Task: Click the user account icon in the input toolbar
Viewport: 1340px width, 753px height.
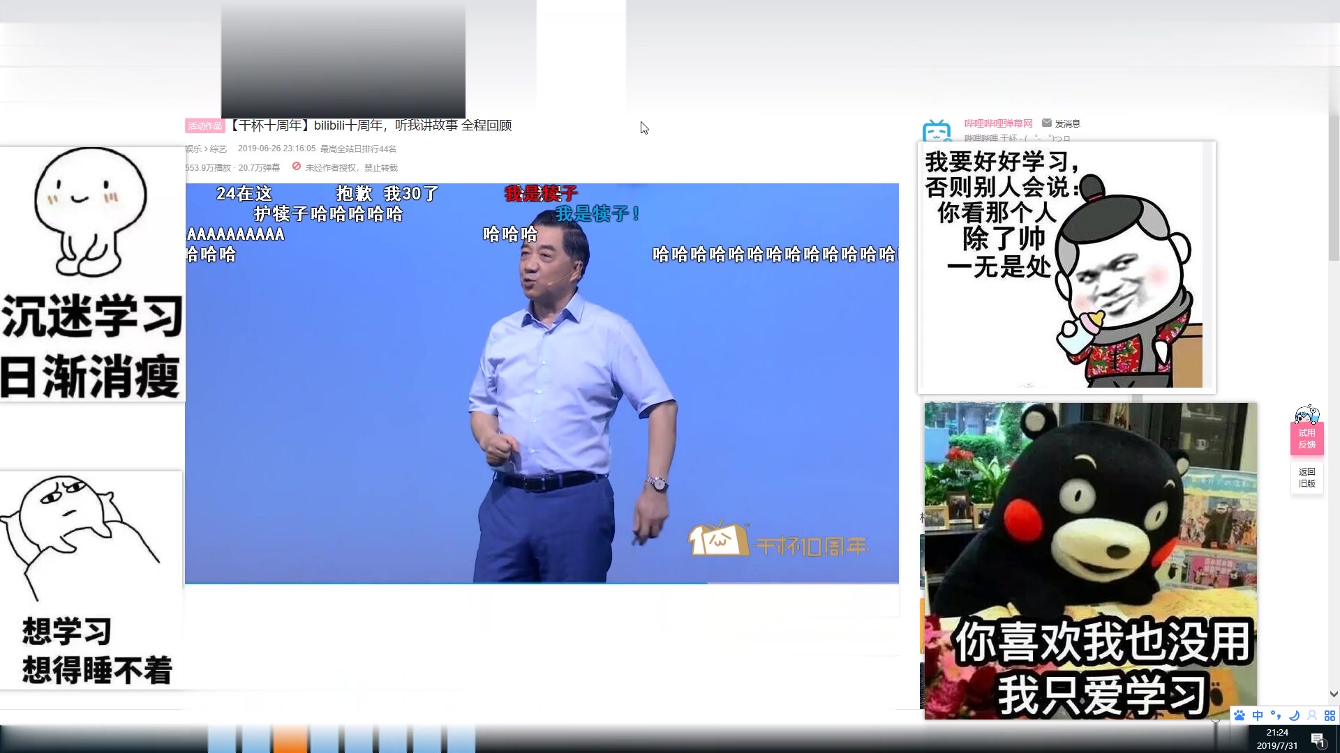Action: click(1312, 715)
